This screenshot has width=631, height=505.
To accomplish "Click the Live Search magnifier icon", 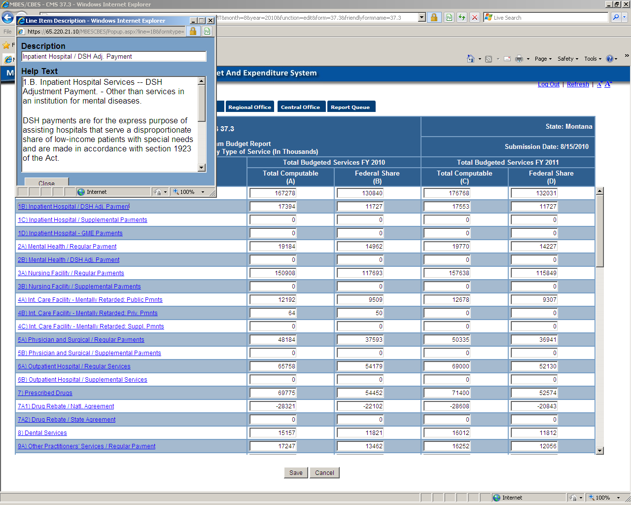I will coord(616,18).
